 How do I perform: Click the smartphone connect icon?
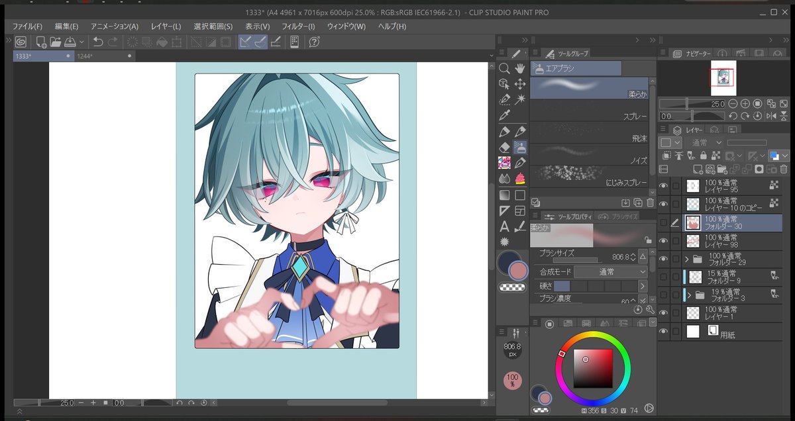coord(294,42)
